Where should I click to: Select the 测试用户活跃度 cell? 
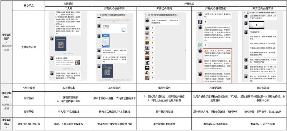(x=164, y=98)
